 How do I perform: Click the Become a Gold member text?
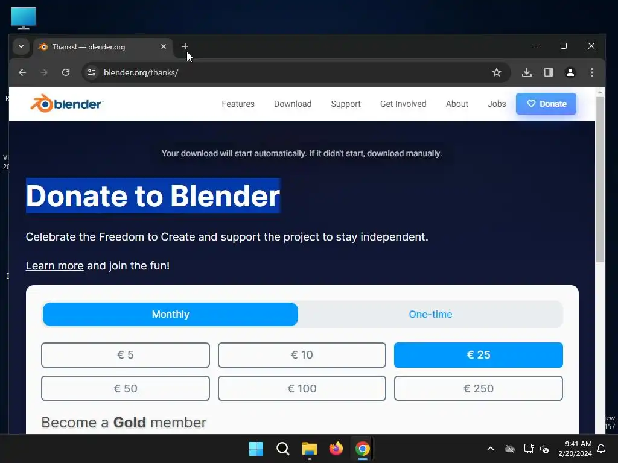pyautogui.click(x=124, y=423)
